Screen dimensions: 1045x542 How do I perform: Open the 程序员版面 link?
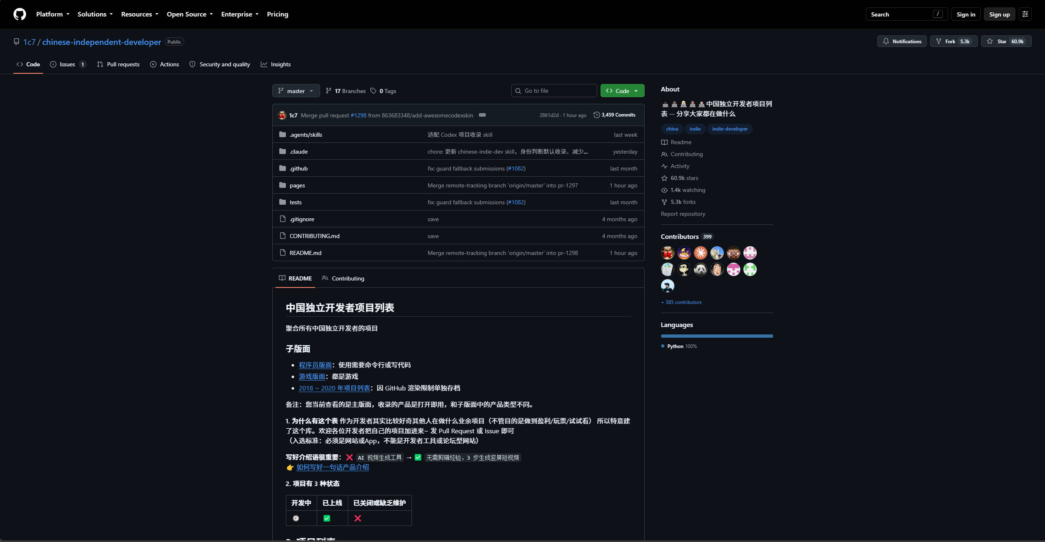(315, 365)
